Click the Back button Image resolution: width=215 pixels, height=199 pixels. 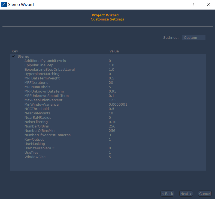(x=167, y=194)
